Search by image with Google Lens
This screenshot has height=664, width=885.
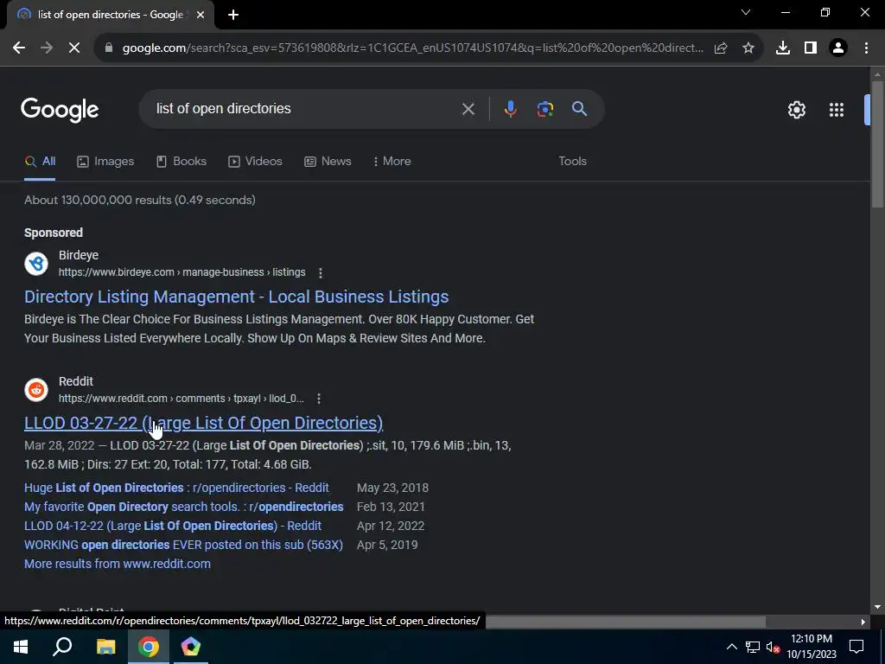pos(544,109)
